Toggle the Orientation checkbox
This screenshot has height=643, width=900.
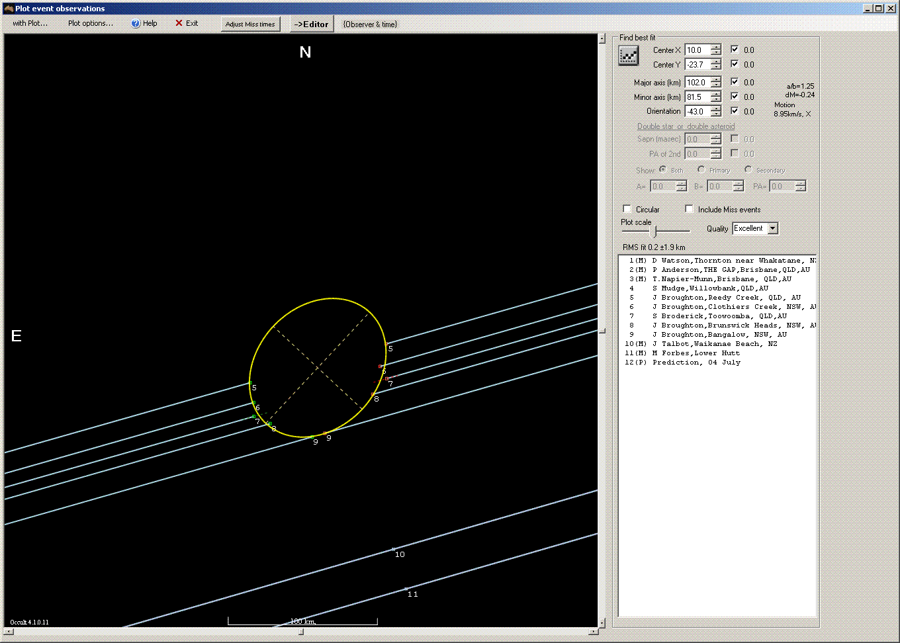[x=735, y=110]
